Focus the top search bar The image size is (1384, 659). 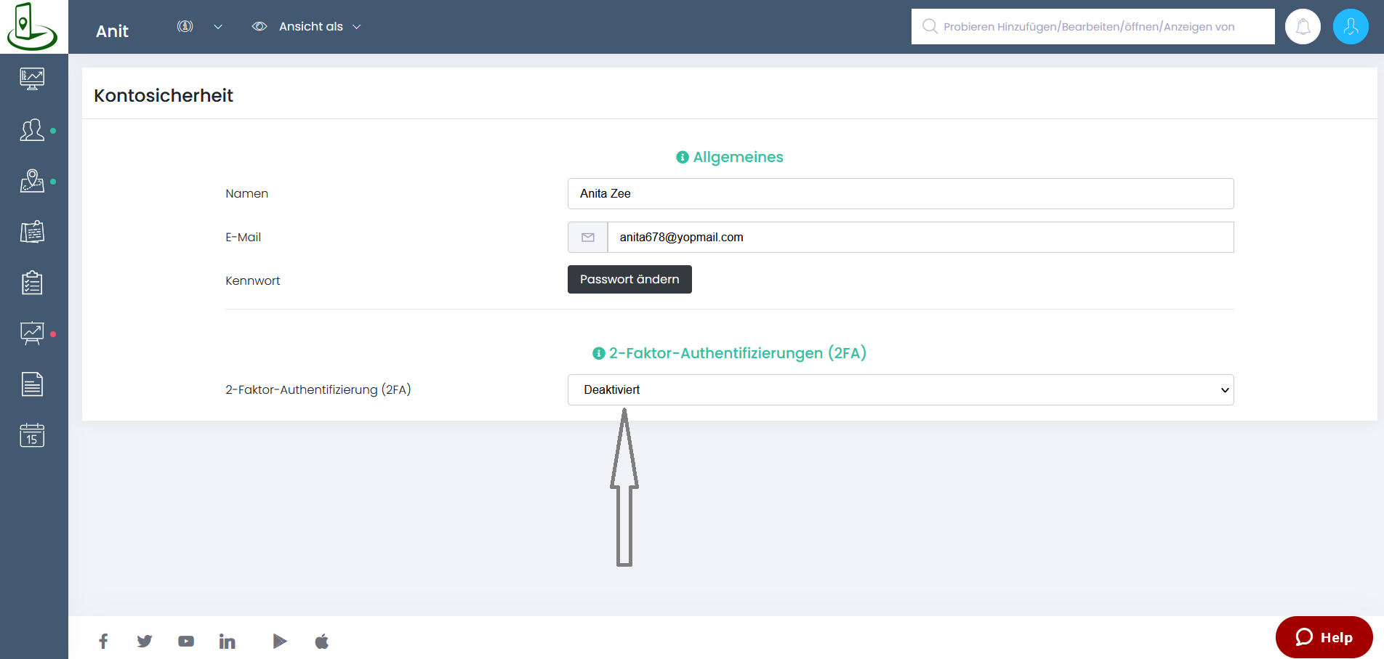coord(1093,27)
